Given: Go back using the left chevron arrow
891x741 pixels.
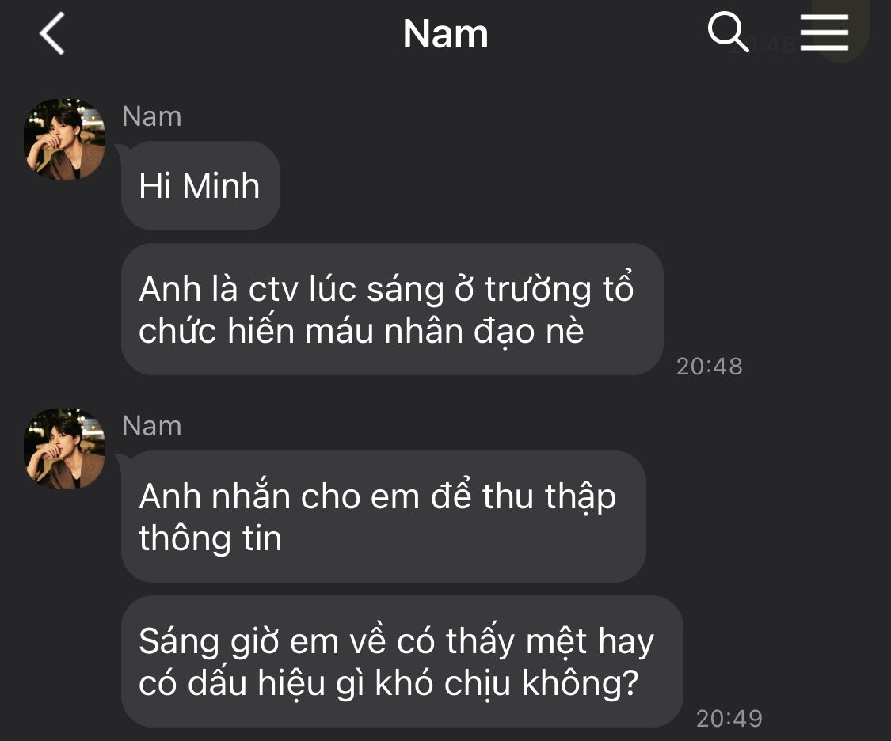Looking at the screenshot, I should point(51,33).
